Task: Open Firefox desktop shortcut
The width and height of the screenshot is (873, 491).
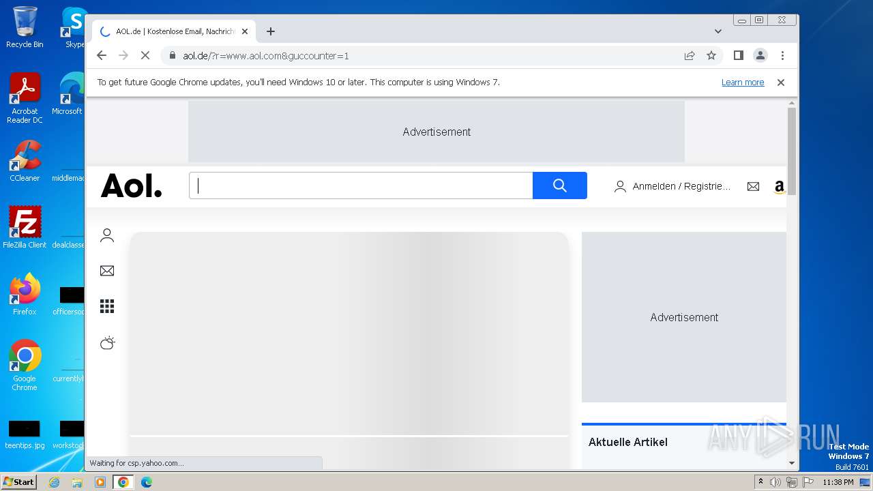Action: tap(25, 295)
